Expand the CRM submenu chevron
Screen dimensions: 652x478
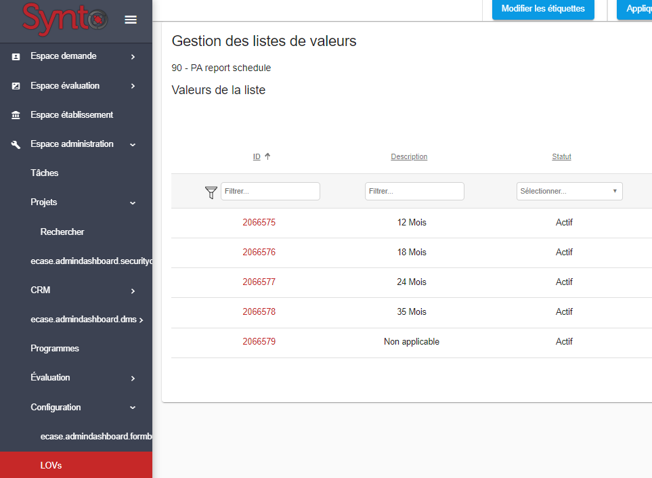tap(133, 291)
